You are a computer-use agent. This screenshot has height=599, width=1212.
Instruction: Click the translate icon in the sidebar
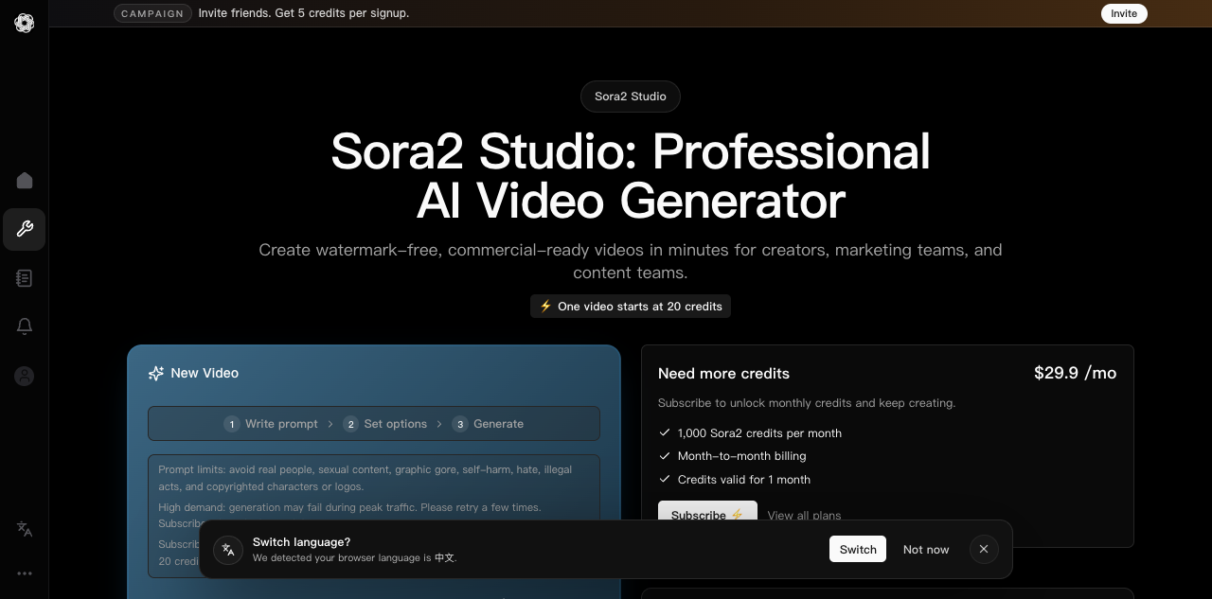[25, 529]
